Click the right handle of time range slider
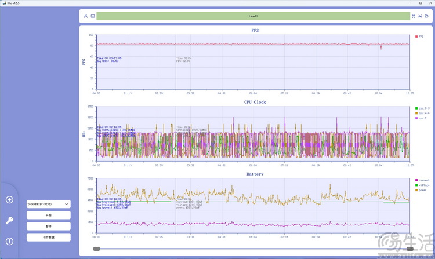This screenshot has width=435, height=259. [410, 249]
